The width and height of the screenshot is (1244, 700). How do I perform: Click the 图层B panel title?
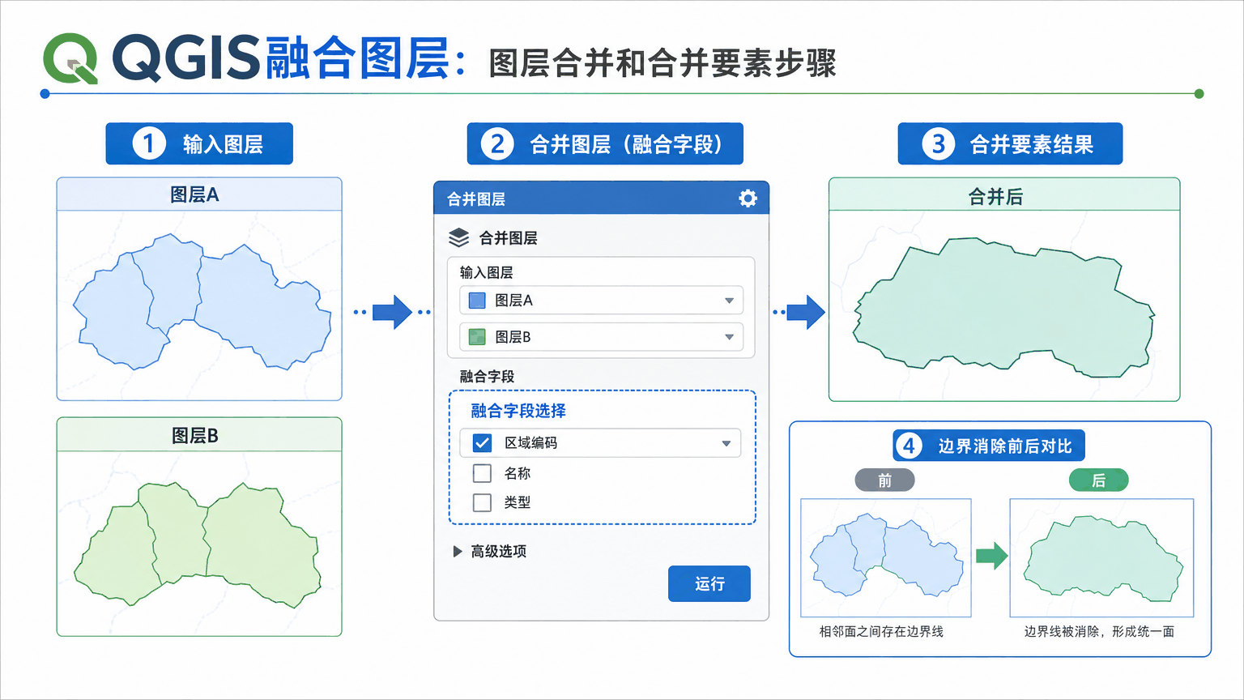(194, 435)
